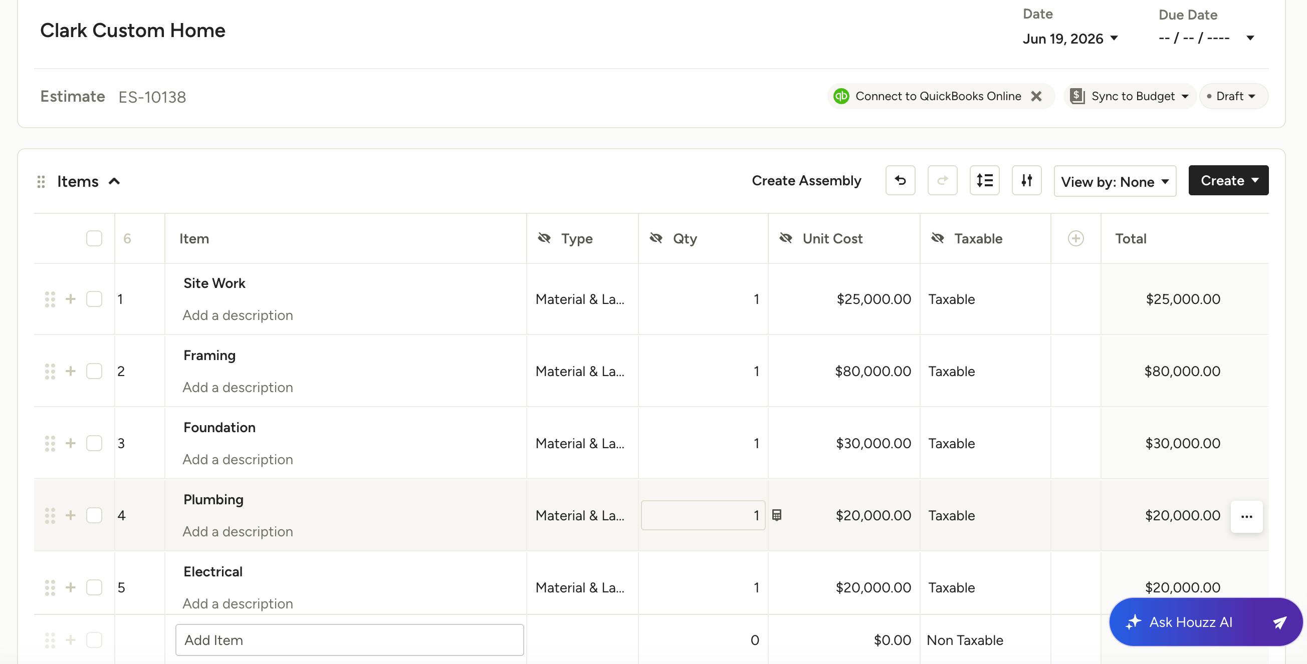Open the Sync to Budget dropdown
1307x664 pixels.
click(x=1130, y=96)
